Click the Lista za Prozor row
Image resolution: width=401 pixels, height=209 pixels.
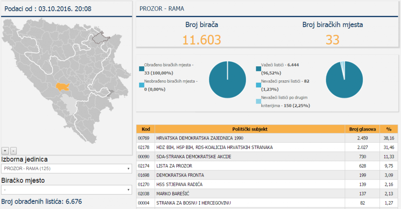250,166
